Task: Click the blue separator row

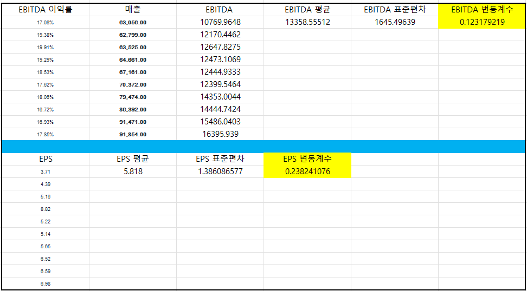Action: [263, 146]
